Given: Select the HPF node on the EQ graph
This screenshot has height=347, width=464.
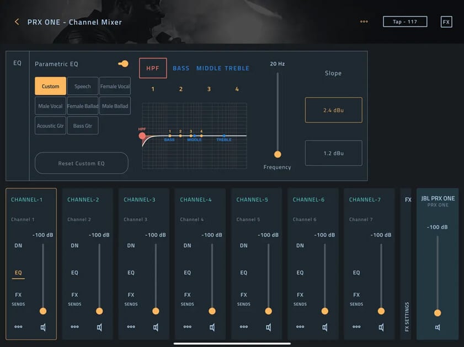Looking at the screenshot, I should [142, 136].
